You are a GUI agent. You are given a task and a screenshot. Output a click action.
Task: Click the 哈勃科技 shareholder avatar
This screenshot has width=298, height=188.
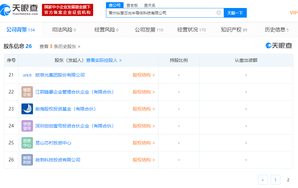pos(27,160)
